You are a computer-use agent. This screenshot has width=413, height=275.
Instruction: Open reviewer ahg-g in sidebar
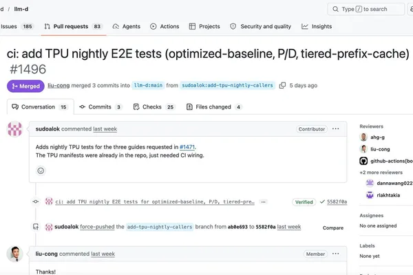coord(377,137)
